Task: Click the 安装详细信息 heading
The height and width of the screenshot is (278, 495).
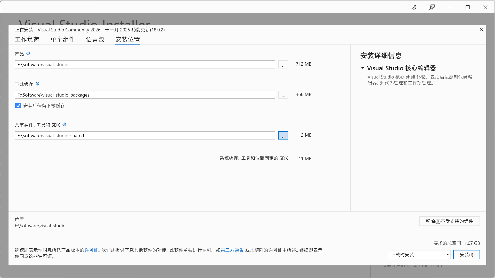Action: (381, 56)
